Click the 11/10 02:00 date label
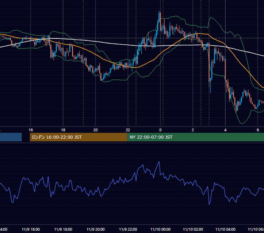Image resolution: width=264 pixels, height=233 pixels. pos(193,229)
